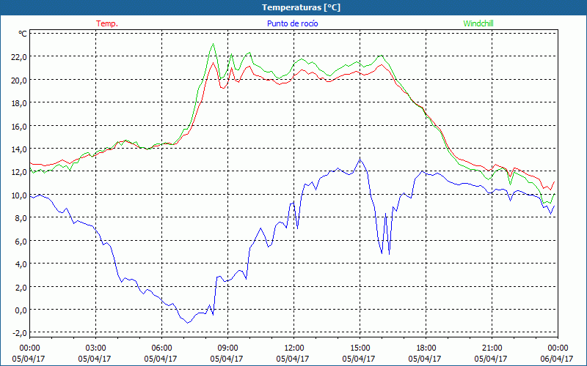Click the '12,0' y-axis value

(x=20, y=172)
